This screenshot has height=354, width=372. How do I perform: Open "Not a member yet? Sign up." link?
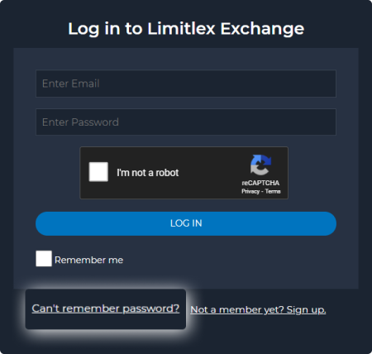click(x=258, y=310)
